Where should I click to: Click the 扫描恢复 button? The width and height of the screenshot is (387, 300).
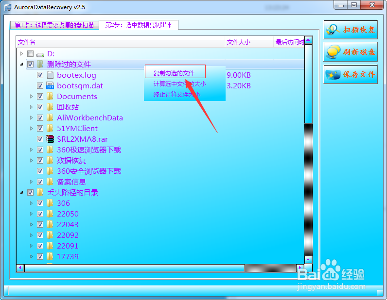coord(351,30)
